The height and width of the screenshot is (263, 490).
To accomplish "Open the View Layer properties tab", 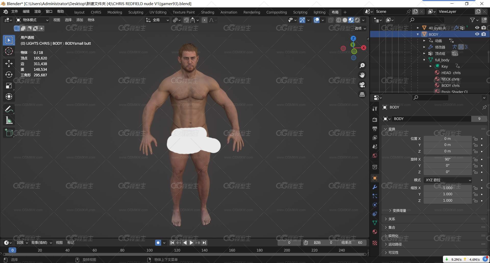I will 375,138.
